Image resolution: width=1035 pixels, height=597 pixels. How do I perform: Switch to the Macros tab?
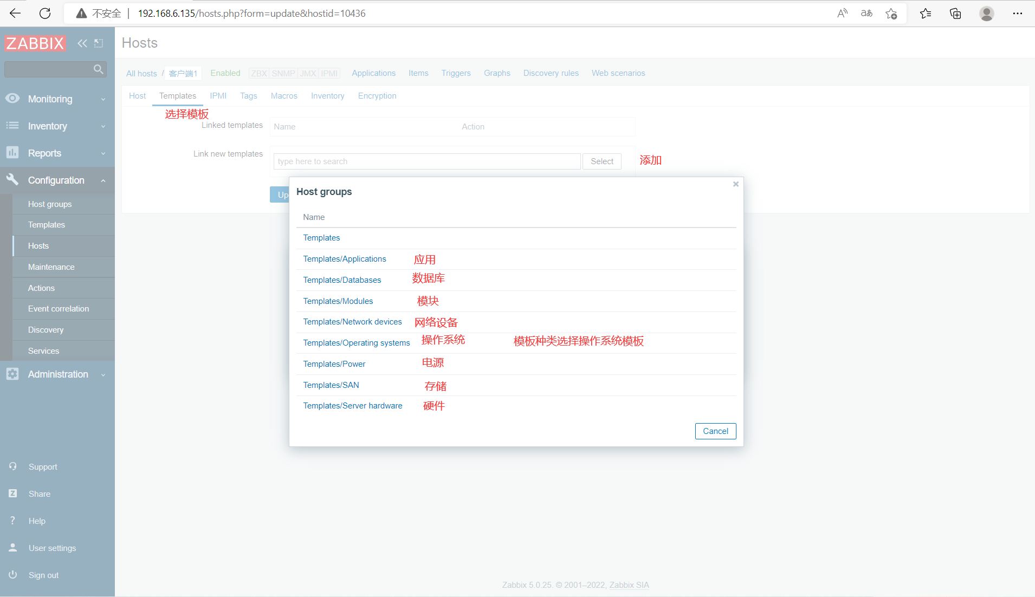point(284,96)
